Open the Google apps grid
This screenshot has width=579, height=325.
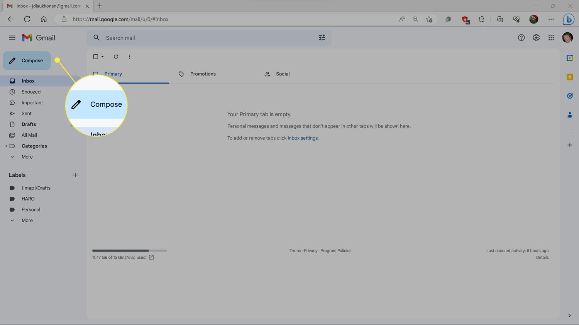click(x=551, y=38)
